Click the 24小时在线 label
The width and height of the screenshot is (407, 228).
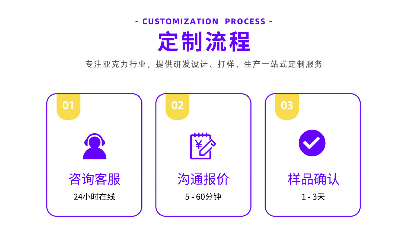pyautogui.click(x=94, y=197)
